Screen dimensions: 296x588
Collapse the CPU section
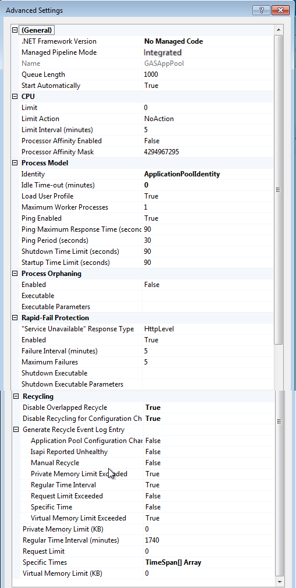15,97
